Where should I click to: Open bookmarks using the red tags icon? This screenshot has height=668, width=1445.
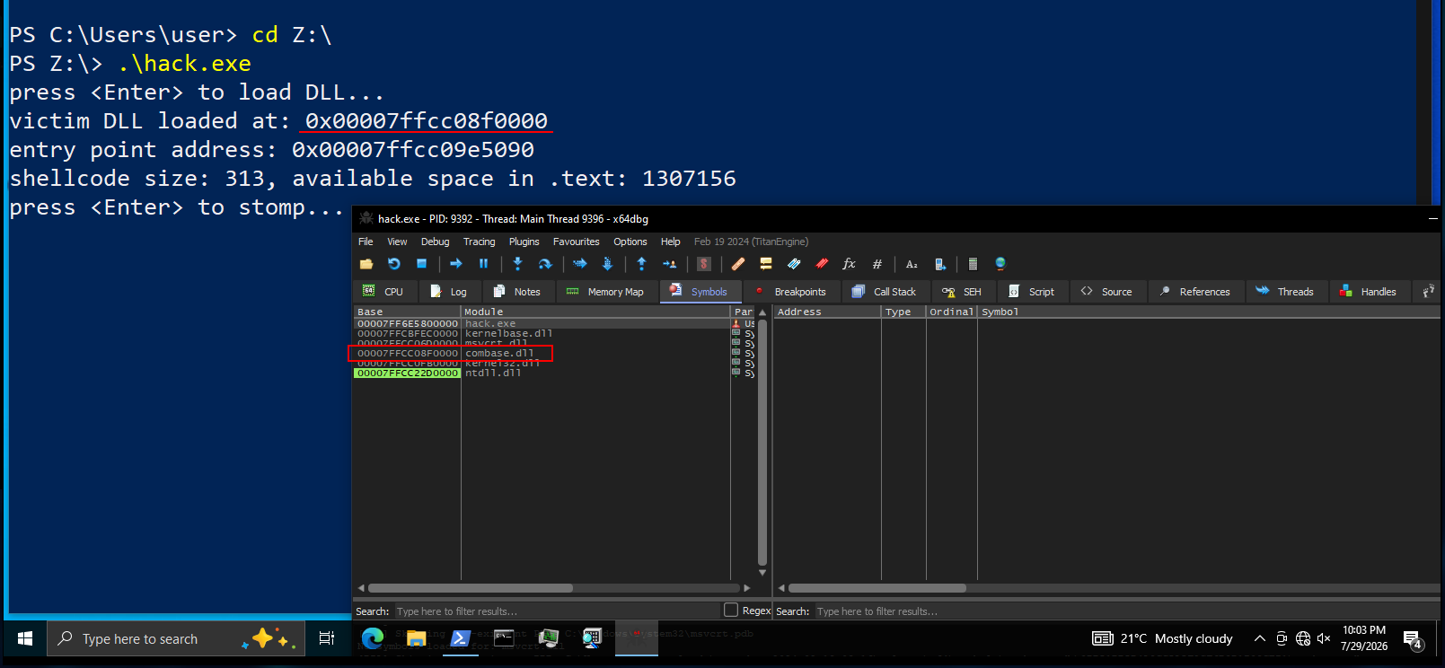click(822, 264)
